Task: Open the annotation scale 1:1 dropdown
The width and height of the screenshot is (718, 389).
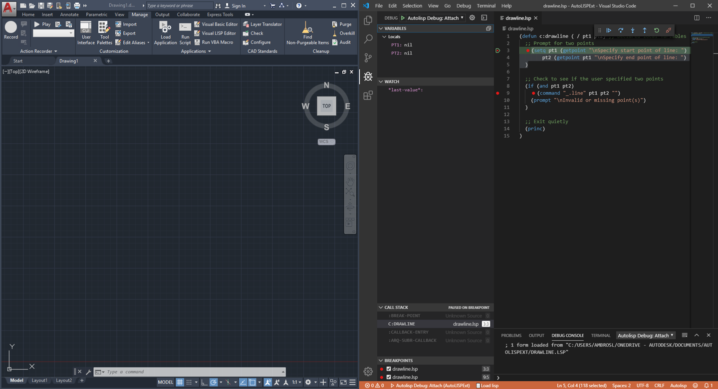Action: [296, 382]
